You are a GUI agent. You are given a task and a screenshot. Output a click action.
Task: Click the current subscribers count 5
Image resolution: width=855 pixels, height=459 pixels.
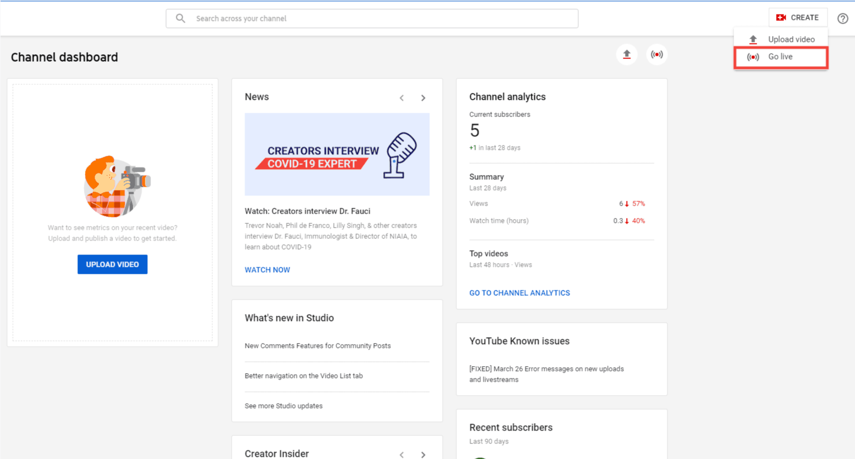475,130
